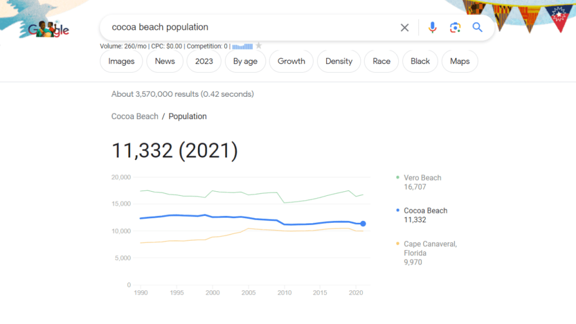
Task: Open the Maps results chip
Action: pos(460,61)
